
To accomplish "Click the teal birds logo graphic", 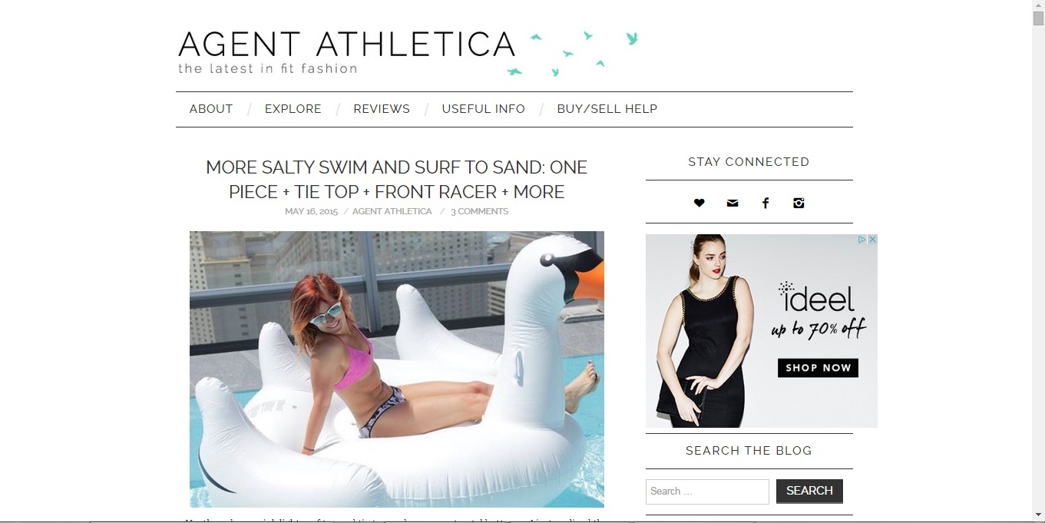I will click(573, 53).
